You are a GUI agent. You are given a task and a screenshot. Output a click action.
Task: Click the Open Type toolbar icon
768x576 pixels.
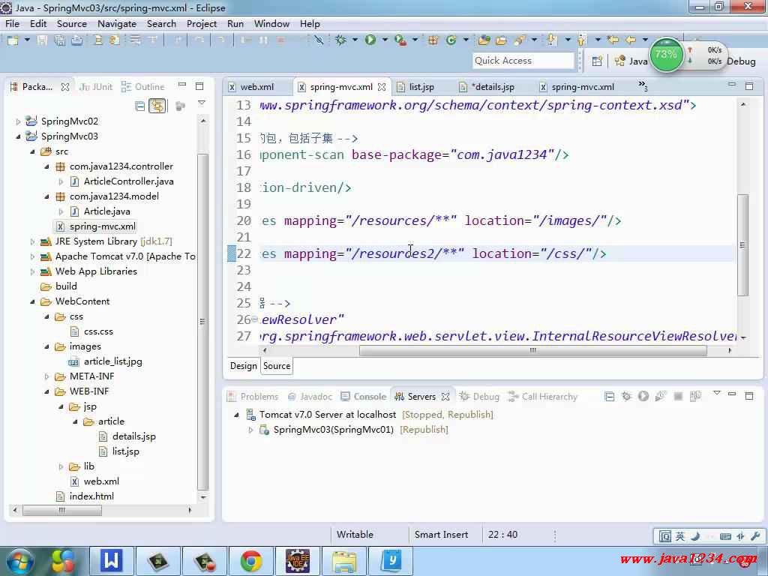pyautogui.click(x=484, y=40)
